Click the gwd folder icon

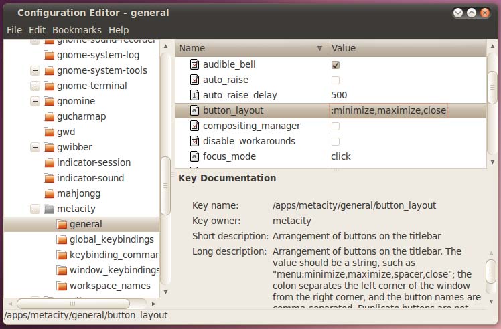coord(49,132)
